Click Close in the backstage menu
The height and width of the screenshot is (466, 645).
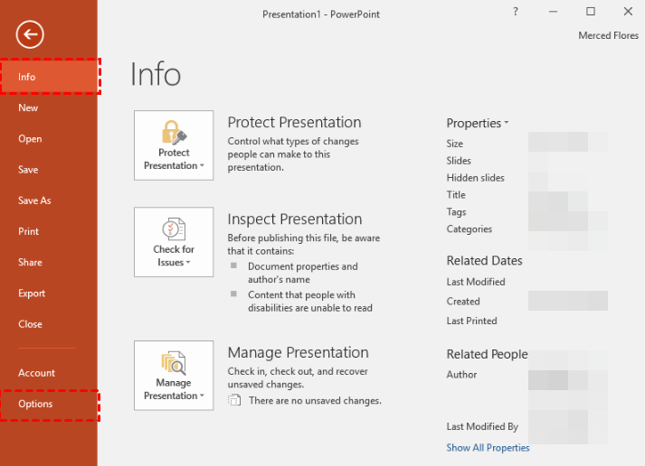pos(30,324)
